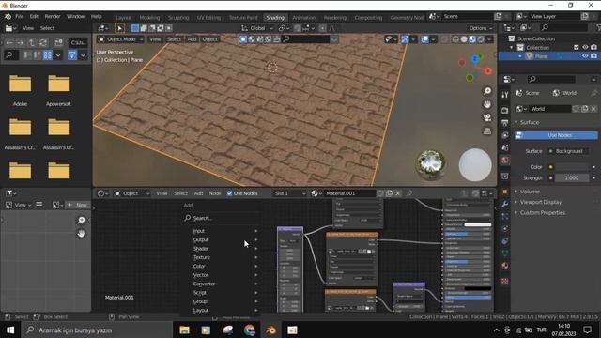Toggle snapping magnet in viewport header

pyautogui.click(x=298, y=28)
